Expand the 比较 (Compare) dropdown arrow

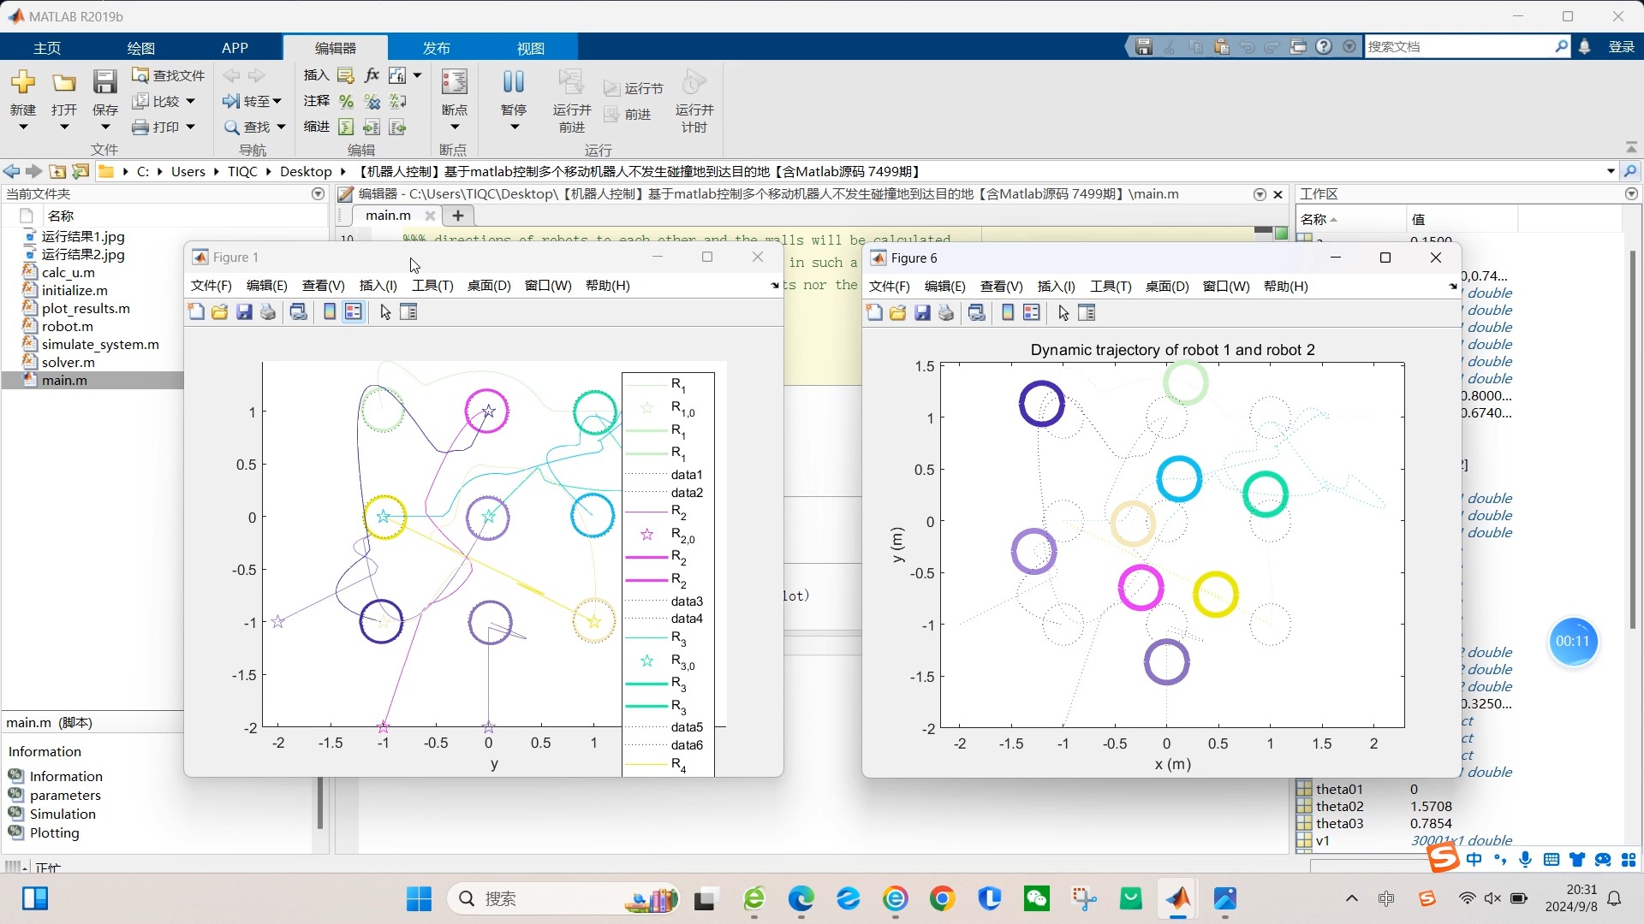(190, 101)
